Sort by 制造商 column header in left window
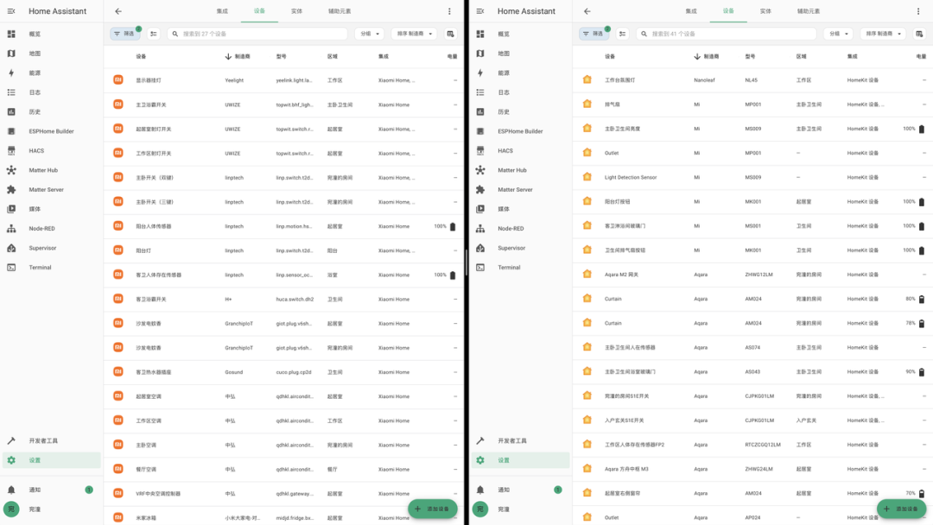The height and width of the screenshot is (525, 933). coord(238,56)
